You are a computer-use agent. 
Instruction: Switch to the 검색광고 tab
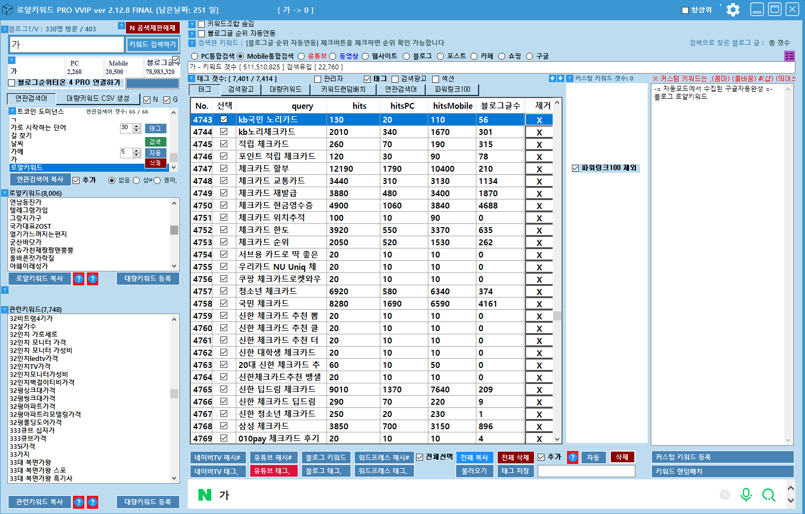[241, 90]
